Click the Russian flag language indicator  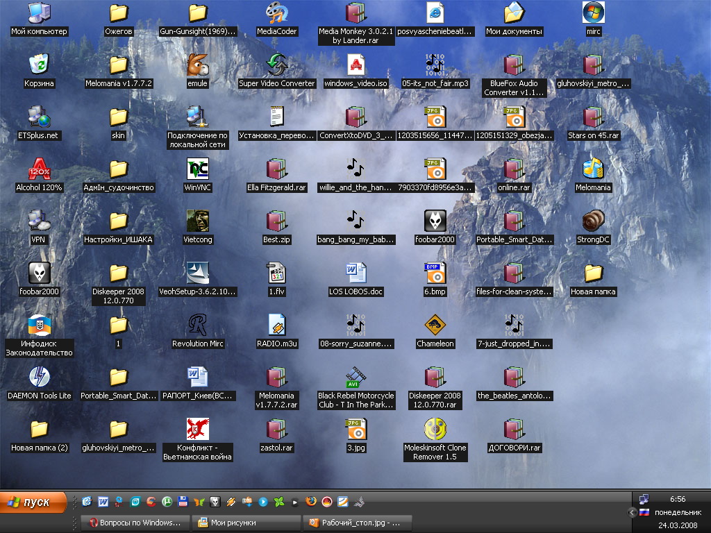644,512
